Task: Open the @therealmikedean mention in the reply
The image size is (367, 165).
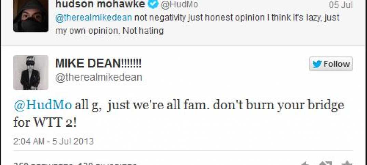Action: click(x=94, y=18)
